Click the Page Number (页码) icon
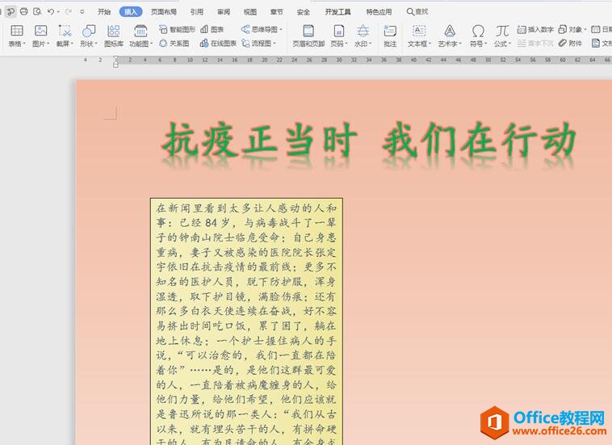The width and height of the screenshot is (612, 445). (338, 31)
